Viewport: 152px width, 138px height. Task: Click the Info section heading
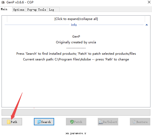[74, 25]
